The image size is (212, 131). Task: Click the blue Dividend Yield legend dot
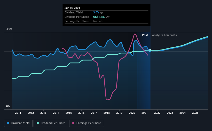point(8,123)
